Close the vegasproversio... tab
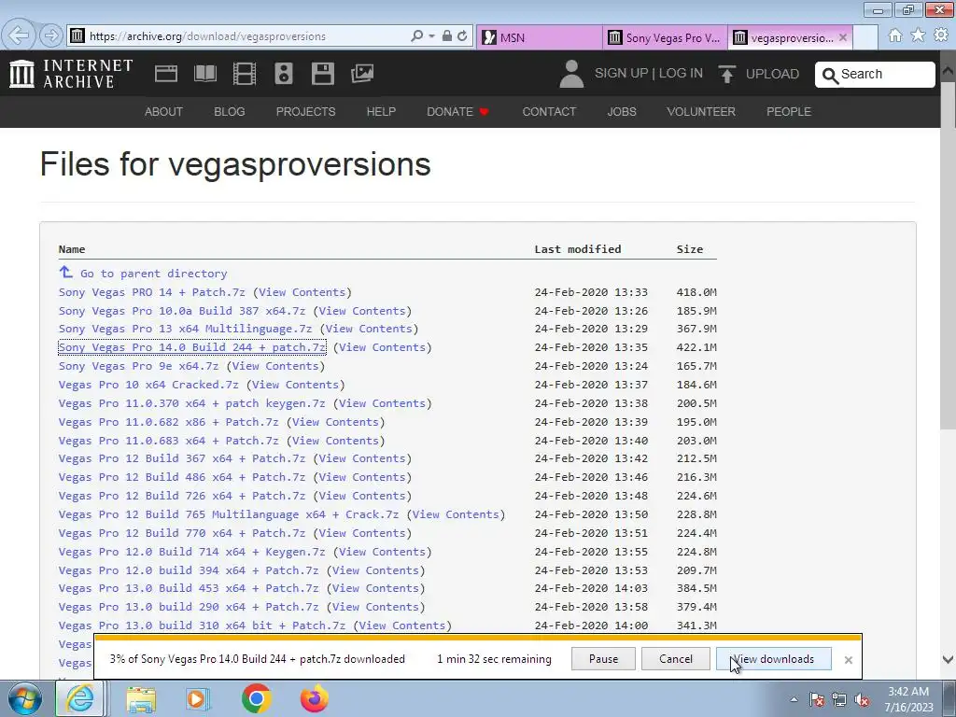956x717 pixels. tap(843, 37)
